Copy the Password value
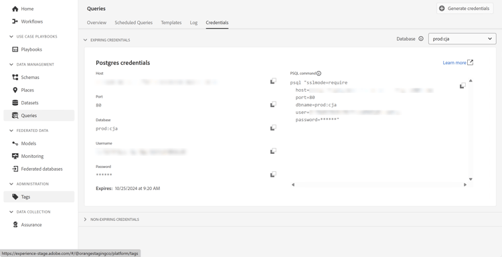The width and height of the screenshot is (502, 257). point(273,175)
